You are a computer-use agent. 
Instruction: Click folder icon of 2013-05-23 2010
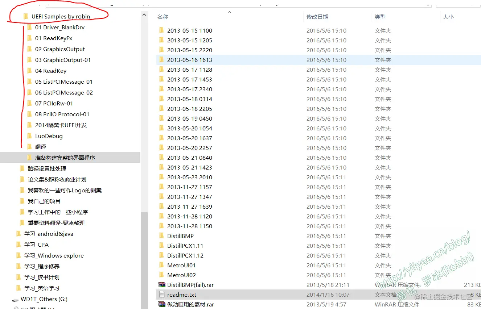tap(162, 178)
